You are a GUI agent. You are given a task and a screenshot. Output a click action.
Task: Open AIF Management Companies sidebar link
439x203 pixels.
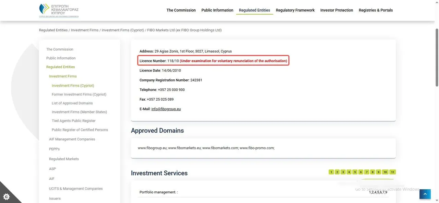click(x=72, y=139)
